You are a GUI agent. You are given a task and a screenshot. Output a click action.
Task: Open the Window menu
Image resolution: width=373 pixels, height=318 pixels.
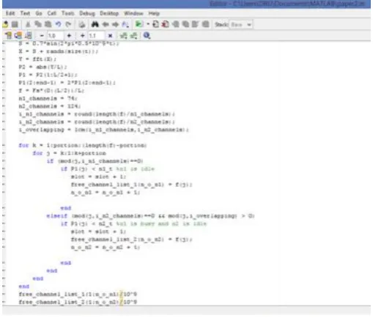click(x=133, y=13)
